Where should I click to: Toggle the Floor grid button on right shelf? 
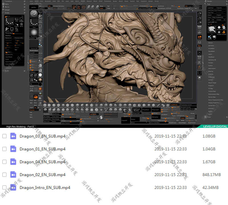tap(199, 32)
